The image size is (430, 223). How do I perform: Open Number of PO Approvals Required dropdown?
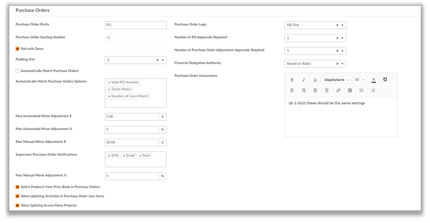(x=342, y=38)
